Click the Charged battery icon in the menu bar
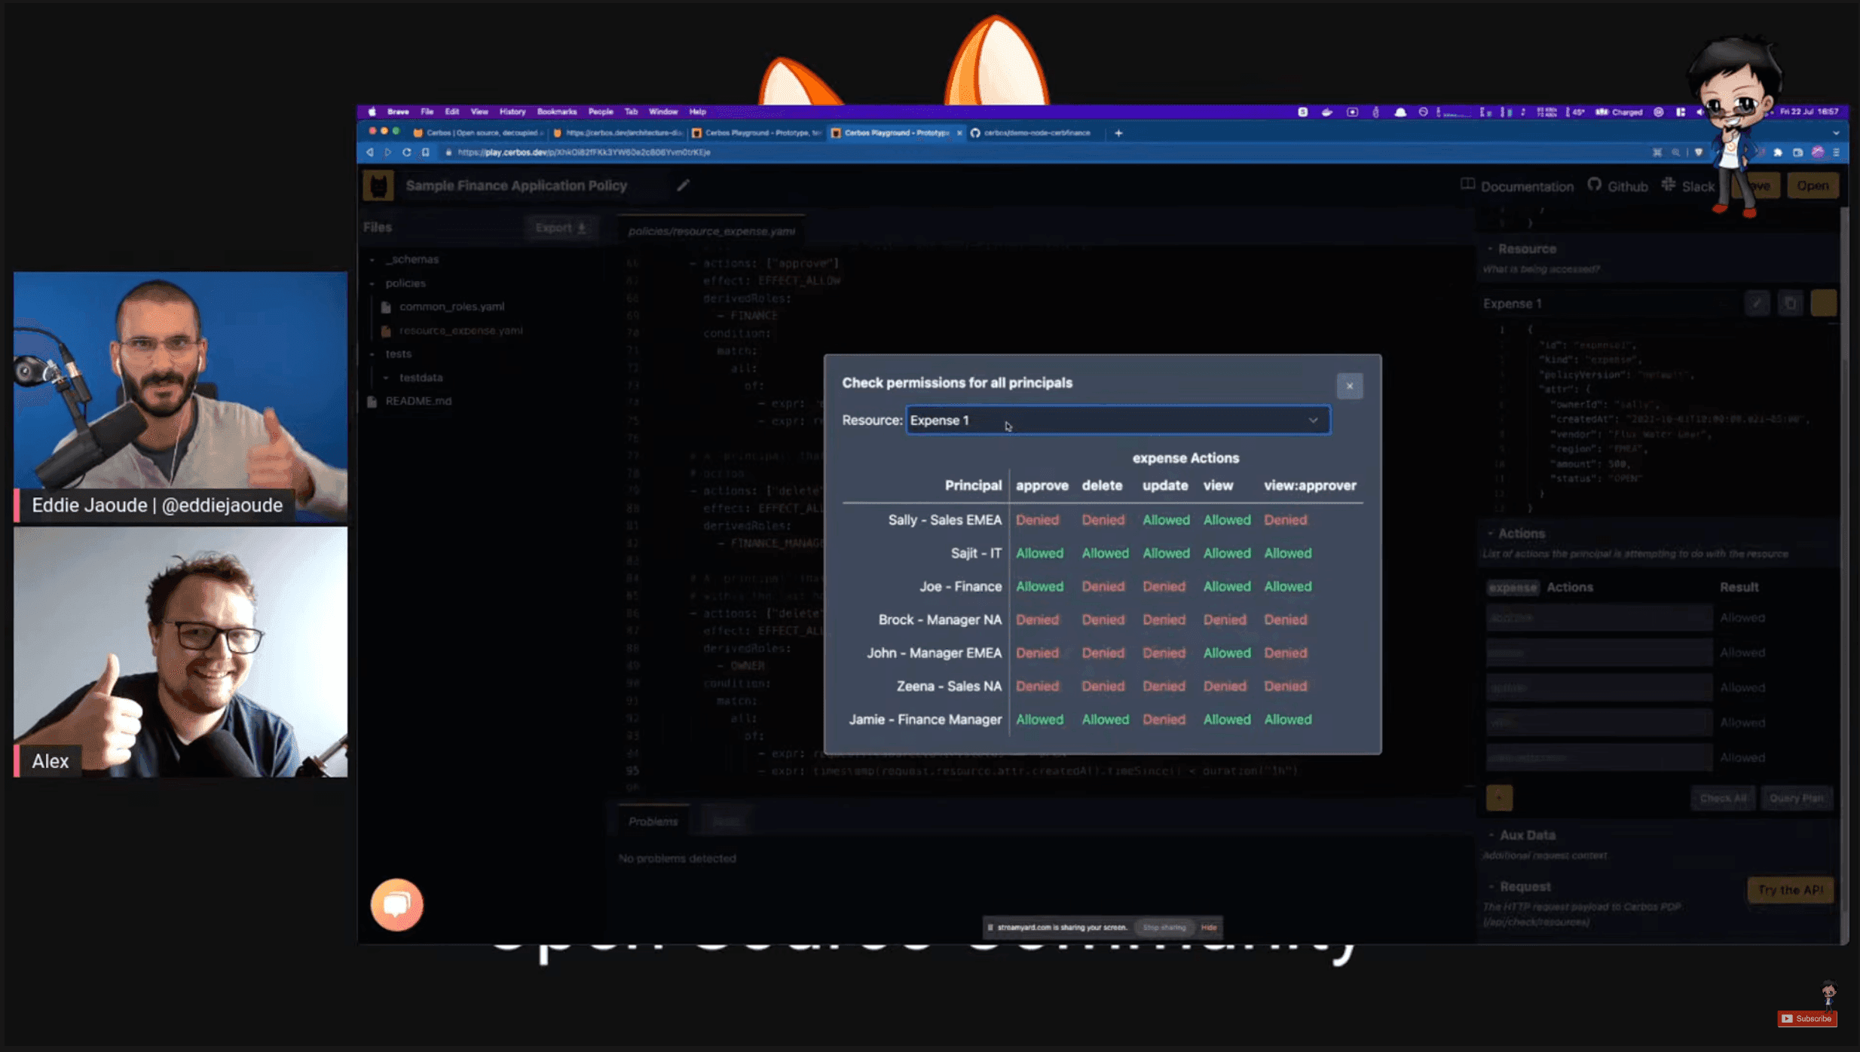Viewport: 1860px width, 1052px height. 1604,112
